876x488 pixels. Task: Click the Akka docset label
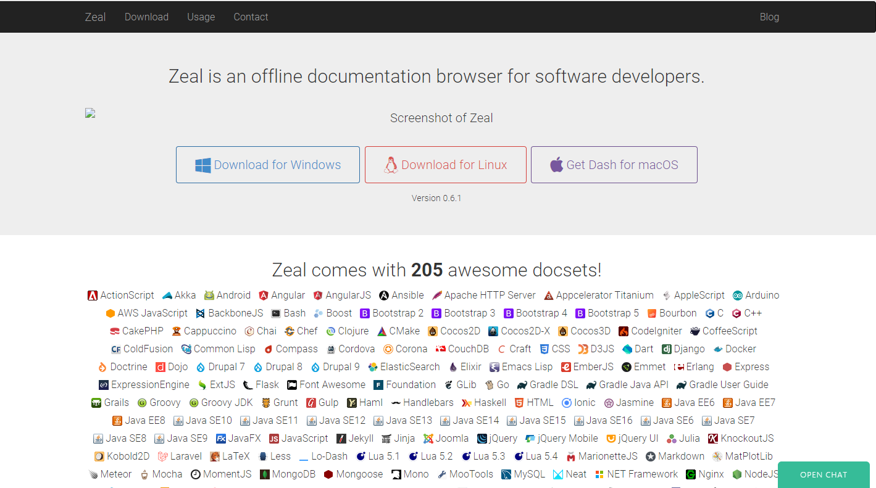185,296
